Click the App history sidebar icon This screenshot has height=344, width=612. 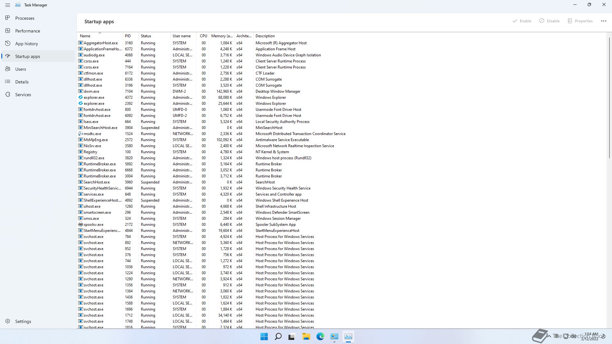point(8,43)
